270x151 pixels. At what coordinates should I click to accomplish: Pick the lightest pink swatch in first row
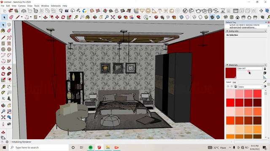[x=230, y=94]
